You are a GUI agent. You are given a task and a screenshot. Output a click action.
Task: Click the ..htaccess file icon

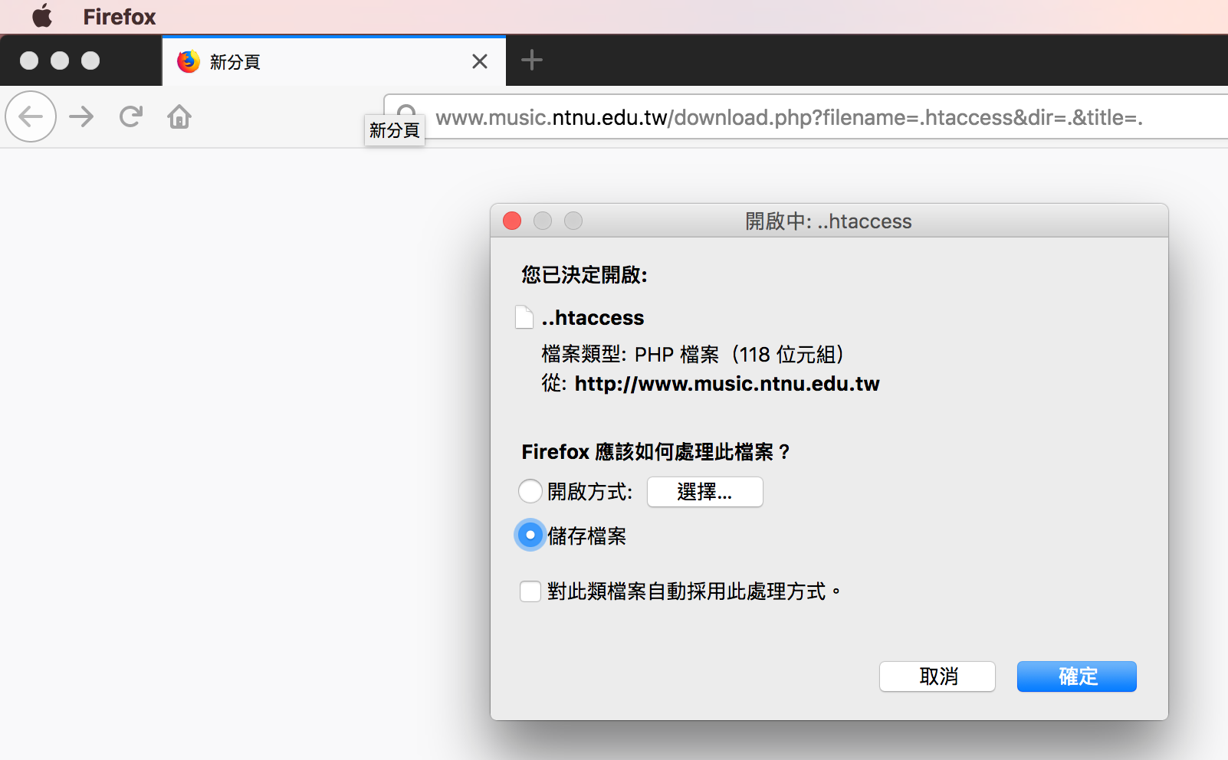[x=524, y=317]
